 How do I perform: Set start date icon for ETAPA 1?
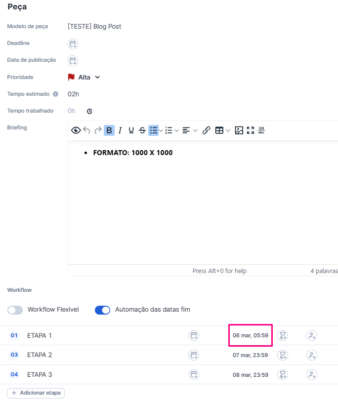[194, 335]
